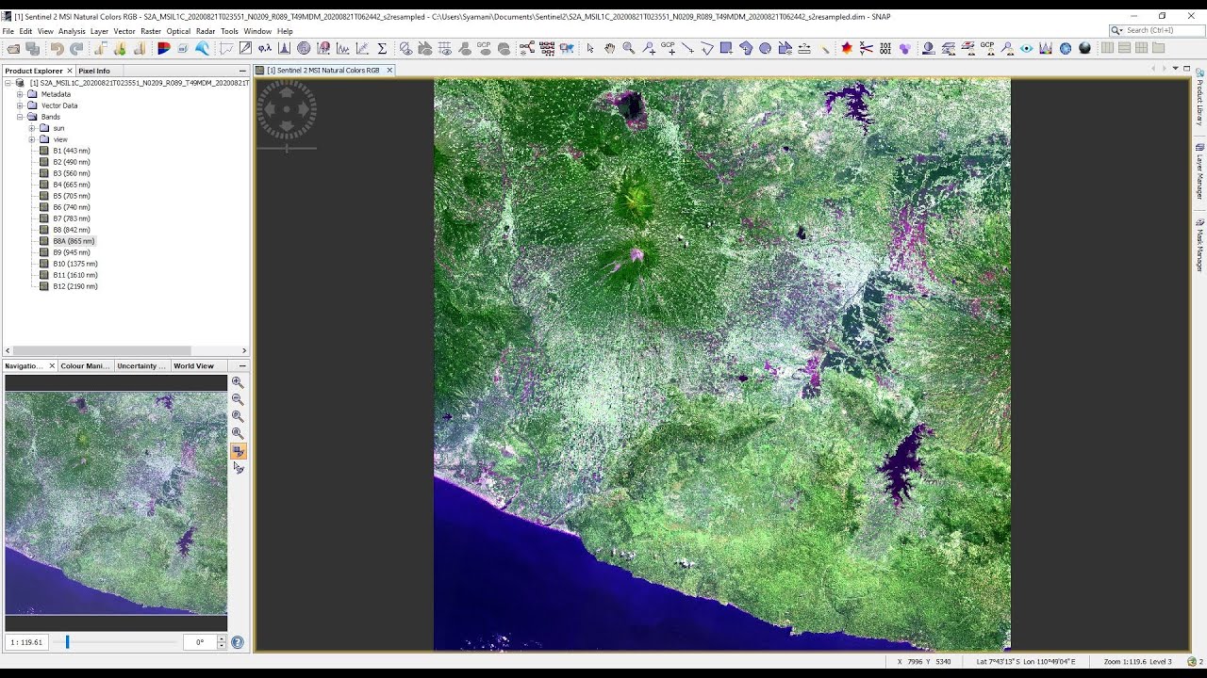Viewport: 1207px width, 678px height.
Task: Select band B8A (865 nm)
Action: (x=73, y=241)
